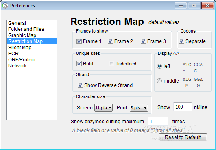This screenshot has width=216, height=150.
Task: Click the 'ATG GGA' example beside left
Action: tap(192, 65)
